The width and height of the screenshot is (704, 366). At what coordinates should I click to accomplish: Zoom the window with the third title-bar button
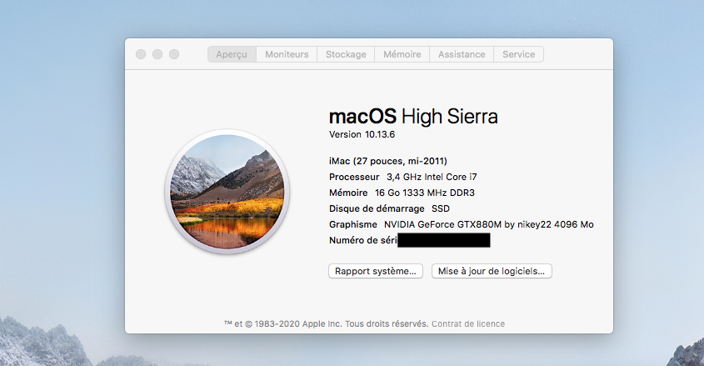[174, 54]
